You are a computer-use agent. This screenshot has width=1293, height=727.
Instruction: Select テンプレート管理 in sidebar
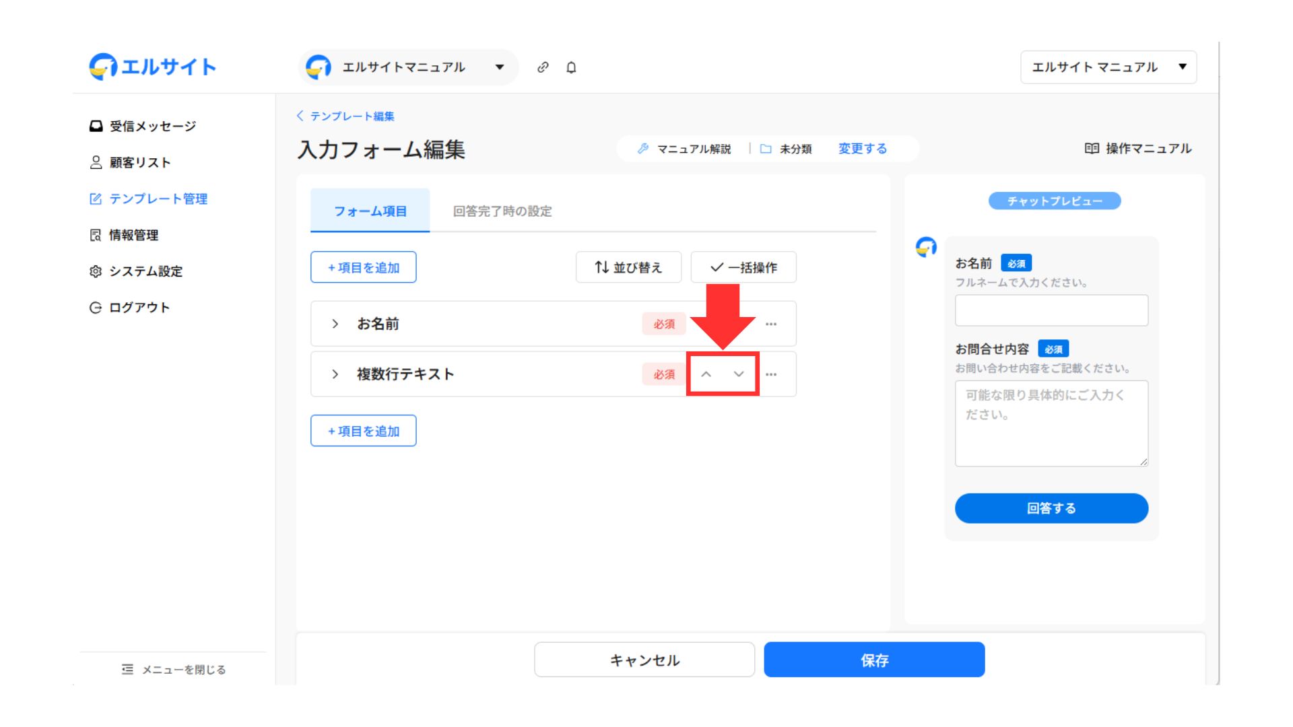[158, 199]
